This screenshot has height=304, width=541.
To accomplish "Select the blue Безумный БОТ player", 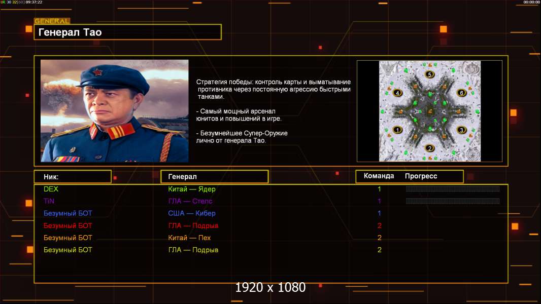I will coord(67,213).
